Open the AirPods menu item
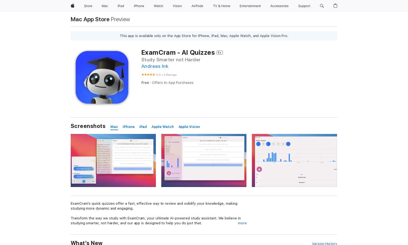408x245 pixels. pyautogui.click(x=197, y=6)
